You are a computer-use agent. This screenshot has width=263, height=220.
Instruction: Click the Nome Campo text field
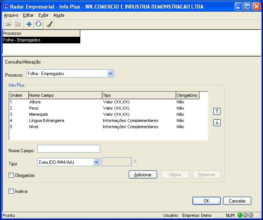click(69, 149)
